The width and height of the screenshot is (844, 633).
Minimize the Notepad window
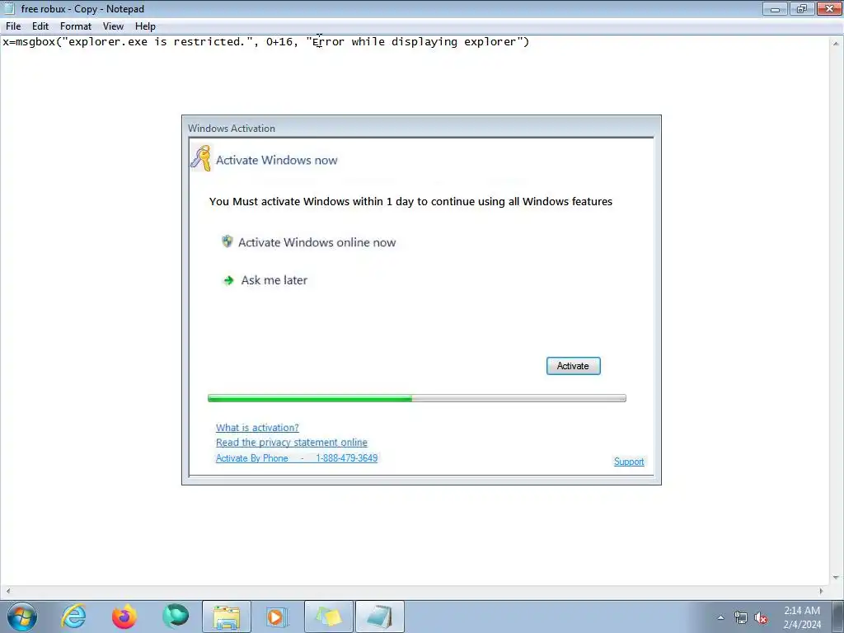click(x=775, y=8)
